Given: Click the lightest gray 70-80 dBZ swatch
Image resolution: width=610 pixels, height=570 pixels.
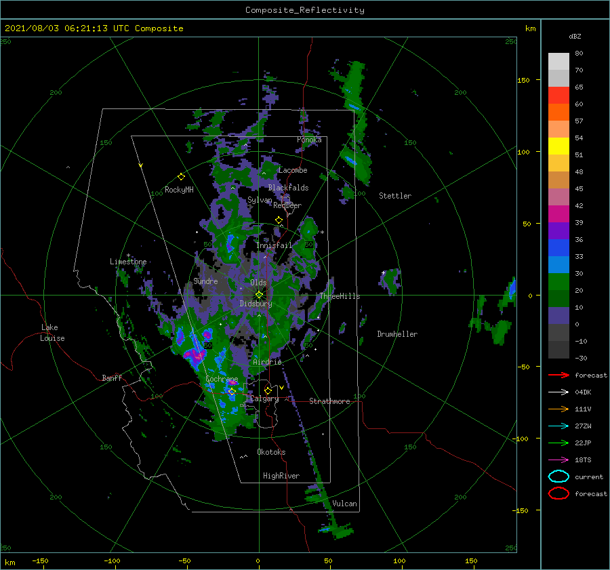Looking at the screenshot, I should (x=558, y=62).
